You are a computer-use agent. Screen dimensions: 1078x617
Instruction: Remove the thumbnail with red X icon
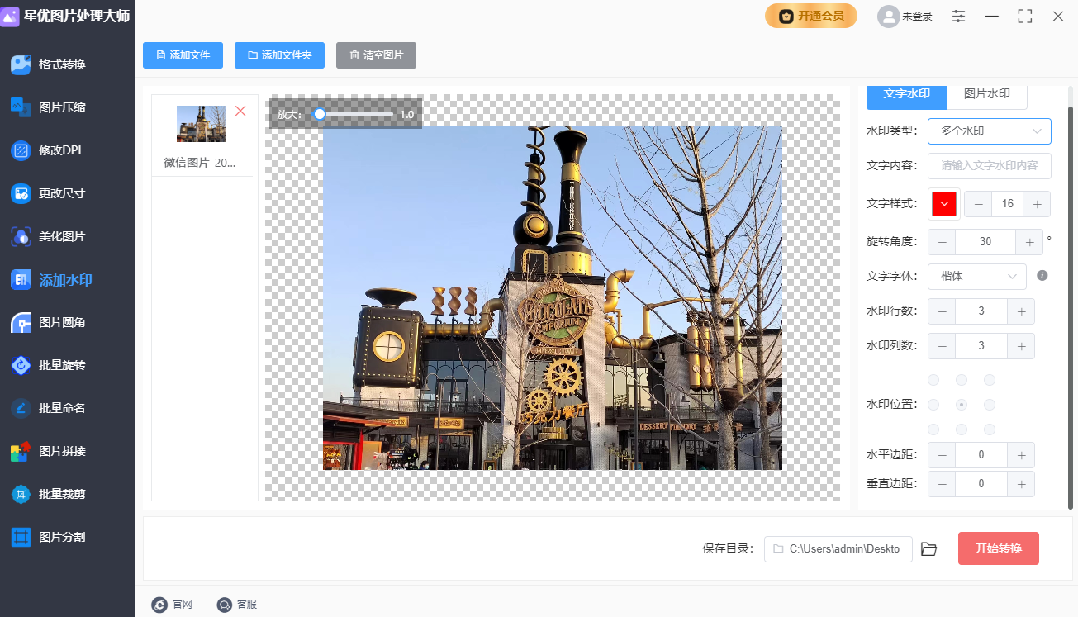(x=240, y=111)
